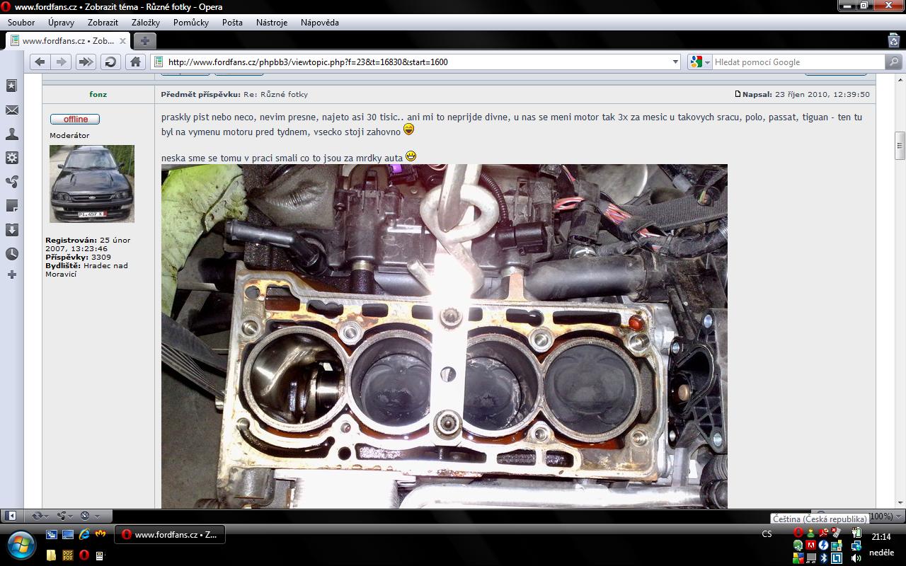The height and width of the screenshot is (566, 906).
Task: Click the fonz username link
Action: 98,94
